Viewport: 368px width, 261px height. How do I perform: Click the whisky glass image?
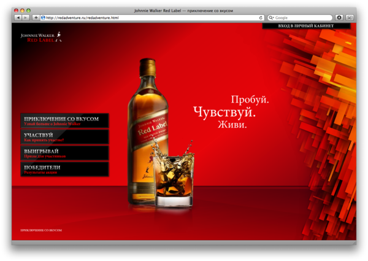tap(174, 179)
